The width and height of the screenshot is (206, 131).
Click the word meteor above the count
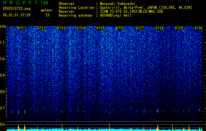coord(47,10)
